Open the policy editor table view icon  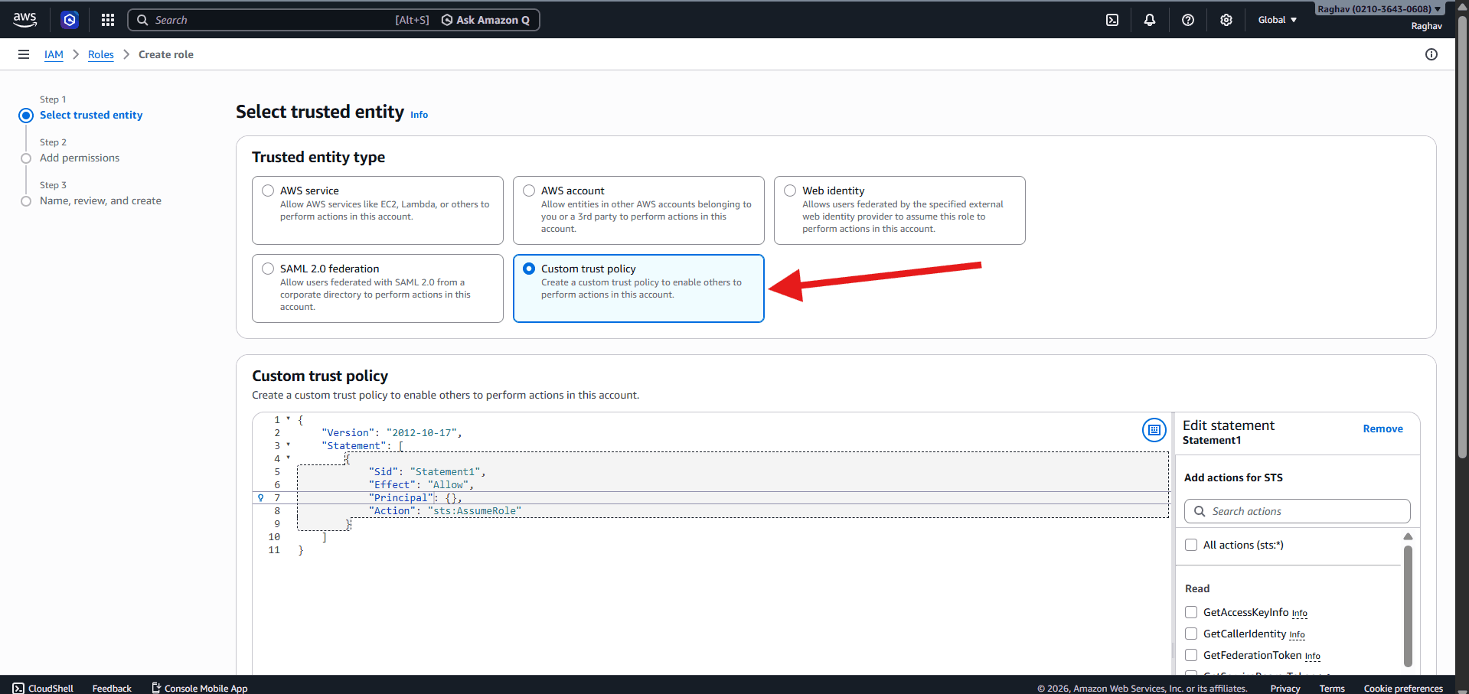pyautogui.click(x=1154, y=430)
